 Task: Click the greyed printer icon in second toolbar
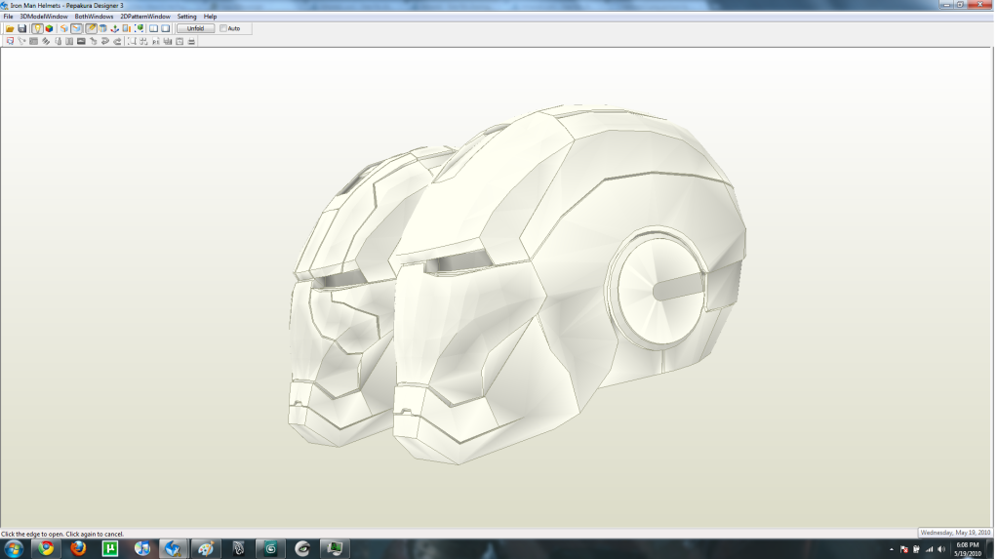coord(191,41)
